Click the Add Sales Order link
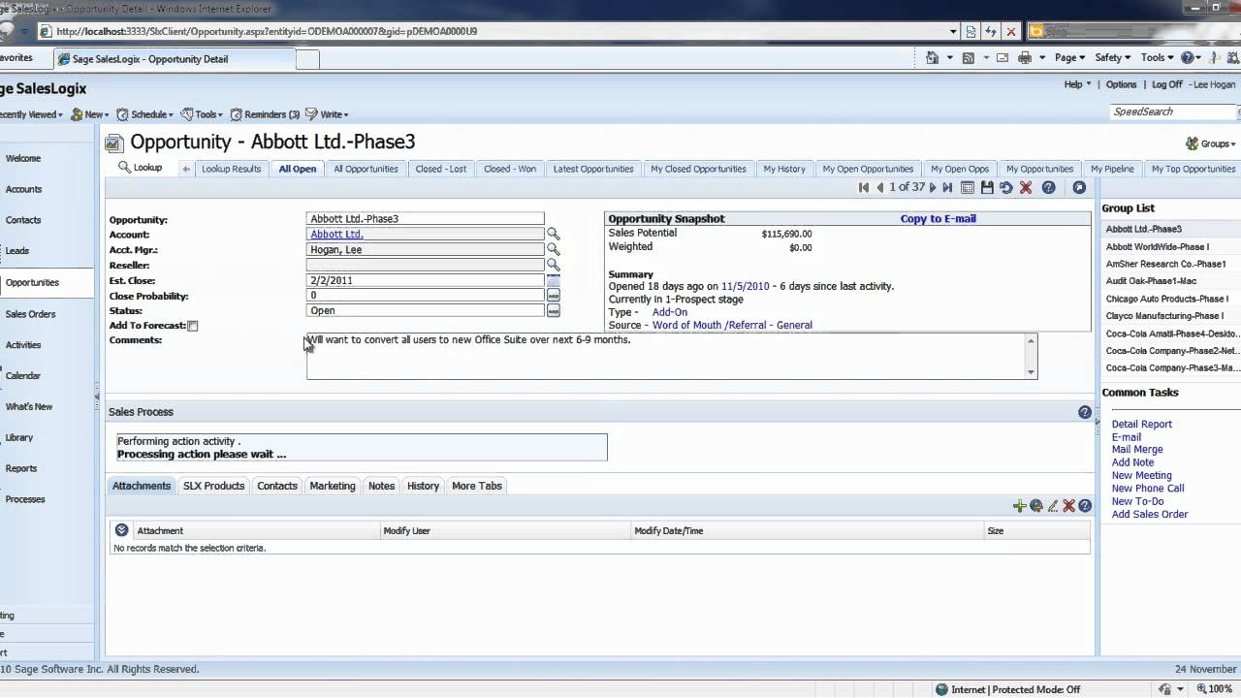 [1149, 515]
